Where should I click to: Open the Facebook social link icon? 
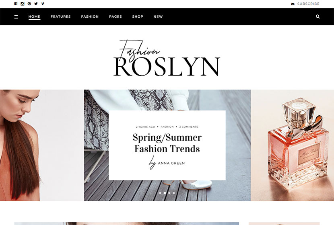[x=16, y=4]
